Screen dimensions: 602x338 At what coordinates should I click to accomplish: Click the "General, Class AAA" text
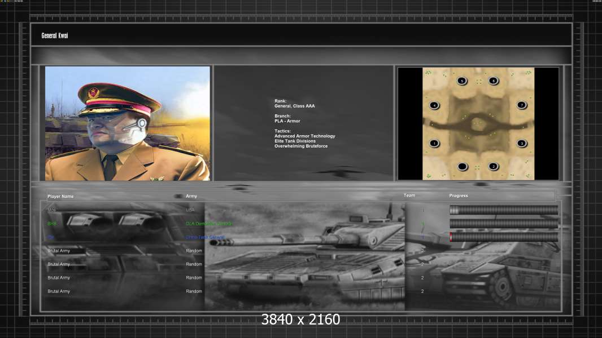click(x=294, y=106)
